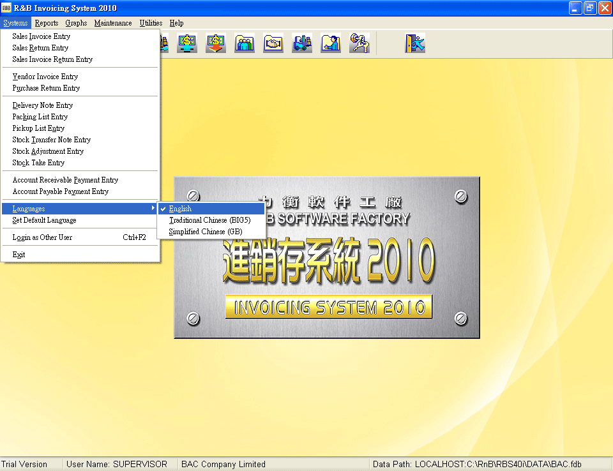Select Stock Take Entry

pos(80,163)
